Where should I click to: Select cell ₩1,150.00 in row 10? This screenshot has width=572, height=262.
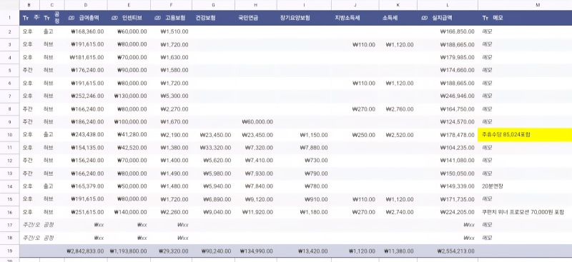(x=304, y=135)
